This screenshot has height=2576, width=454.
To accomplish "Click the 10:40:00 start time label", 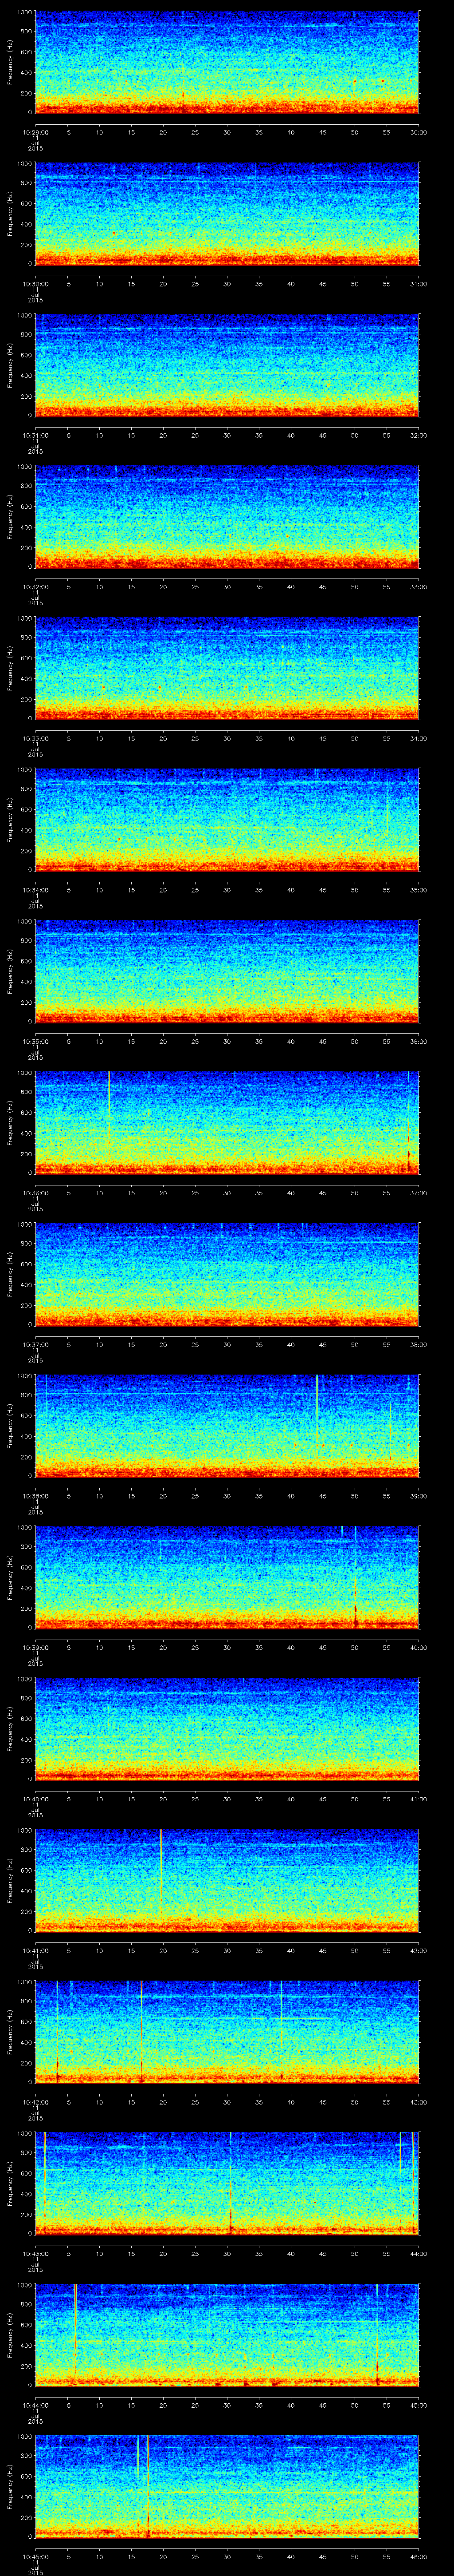I will click(35, 1799).
